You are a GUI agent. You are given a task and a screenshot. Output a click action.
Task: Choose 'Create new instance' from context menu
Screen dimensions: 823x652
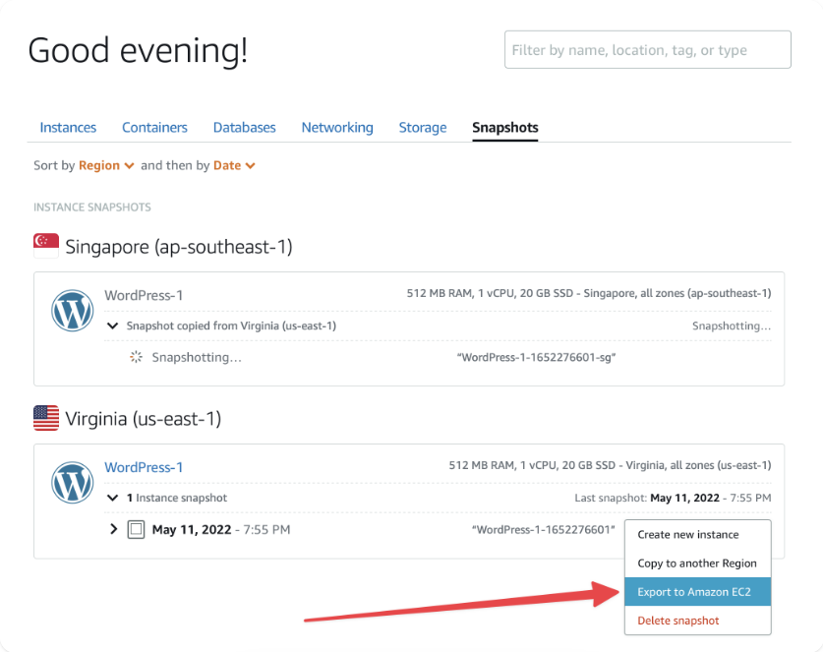pos(697,534)
